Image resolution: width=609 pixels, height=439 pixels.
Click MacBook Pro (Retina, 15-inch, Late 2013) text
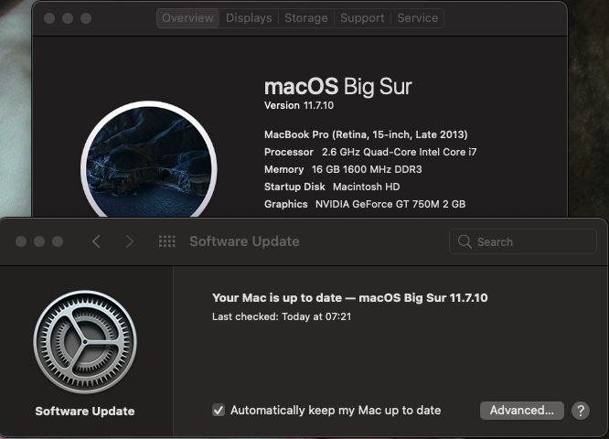[366, 134]
